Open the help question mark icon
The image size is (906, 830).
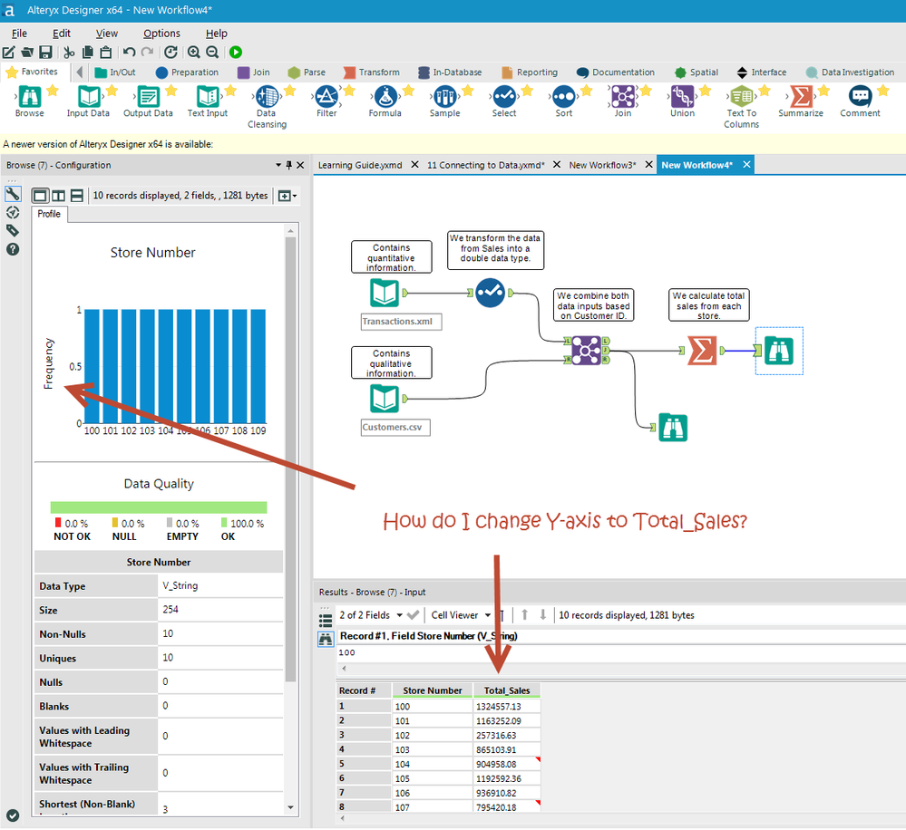(13, 249)
